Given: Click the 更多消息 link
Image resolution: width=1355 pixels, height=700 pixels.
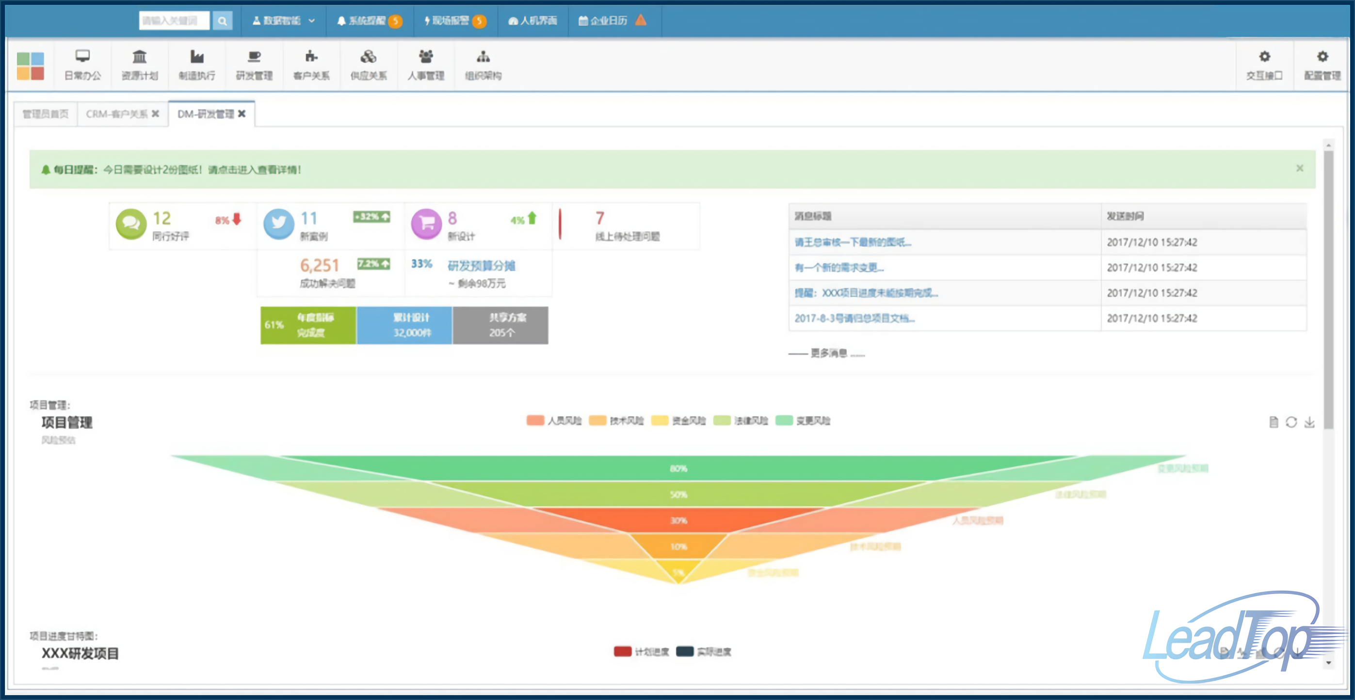Looking at the screenshot, I should tap(828, 353).
